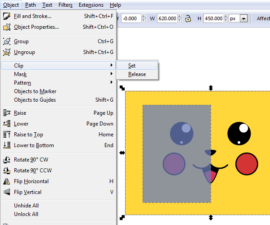Select Object Properties... menu entry
Image resolution: width=270 pixels, height=225 pixels.
58,27
